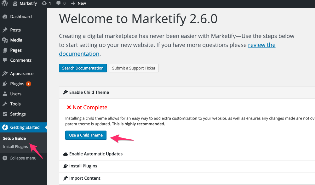Click the WordPress logo icon
The width and height of the screenshot is (315, 185).
pyautogui.click(x=4, y=3)
